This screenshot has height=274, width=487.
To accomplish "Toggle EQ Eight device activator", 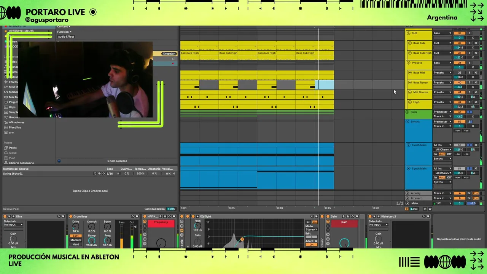I will click(x=193, y=216).
